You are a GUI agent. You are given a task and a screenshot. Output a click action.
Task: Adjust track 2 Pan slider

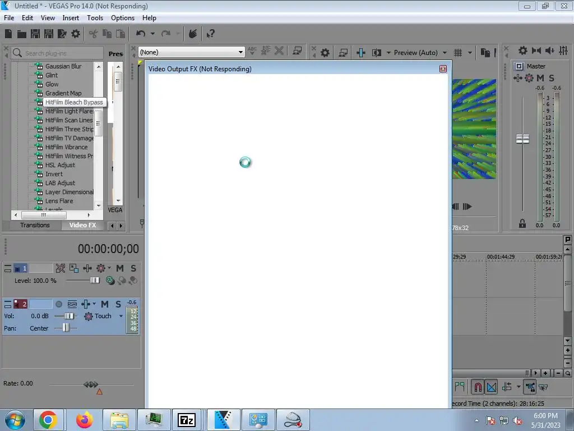[x=66, y=328]
